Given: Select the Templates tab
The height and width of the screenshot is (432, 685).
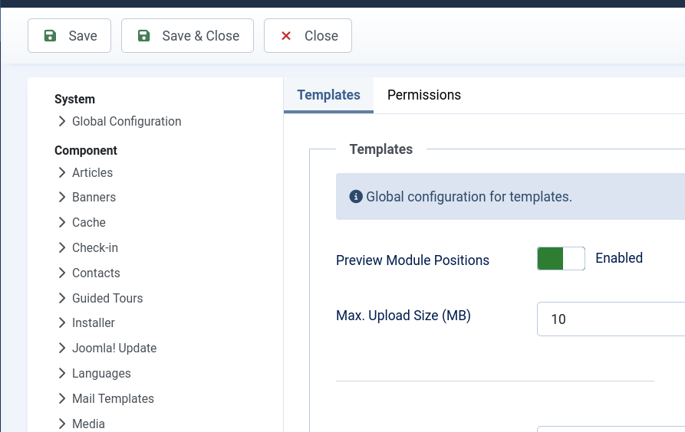Looking at the screenshot, I should point(328,95).
